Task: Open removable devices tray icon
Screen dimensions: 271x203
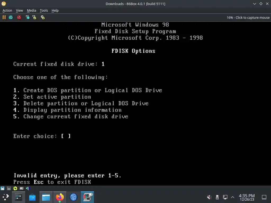Action: (x=217, y=197)
